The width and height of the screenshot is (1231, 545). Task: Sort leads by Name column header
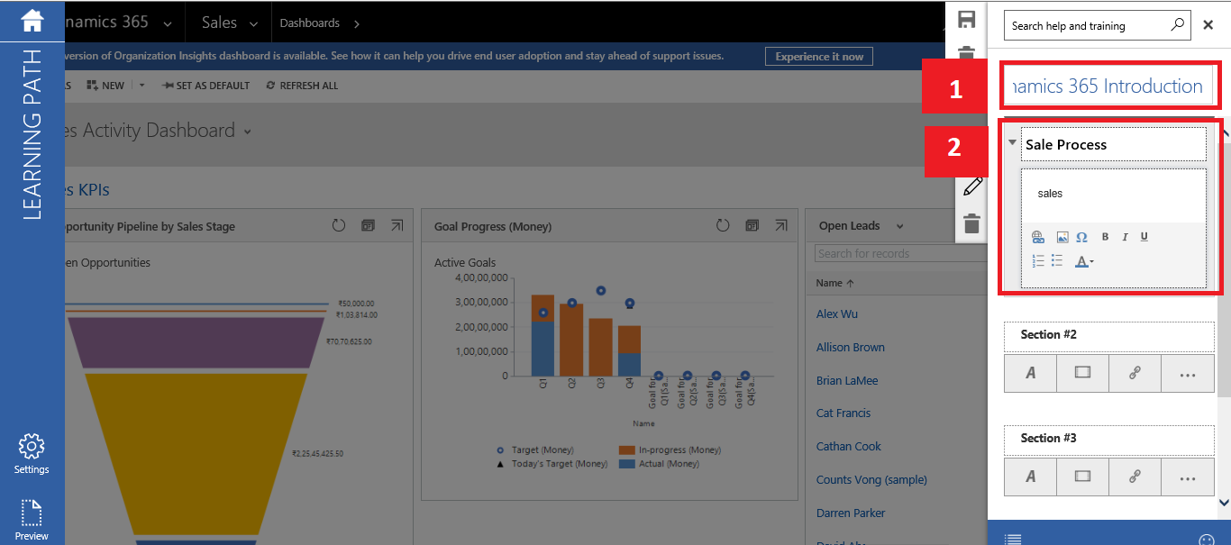(x=835, y=283)
